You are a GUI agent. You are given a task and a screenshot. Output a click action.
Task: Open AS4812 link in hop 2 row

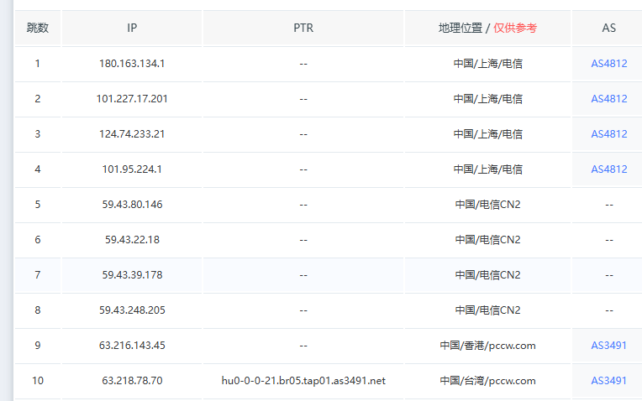(x=608, y=98)
